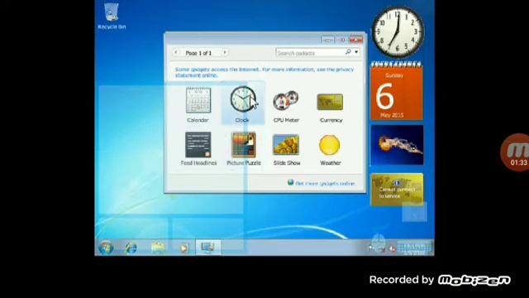Select the Clock gadget in gallery
Screen dimensions: 529x298
(243, 99)
